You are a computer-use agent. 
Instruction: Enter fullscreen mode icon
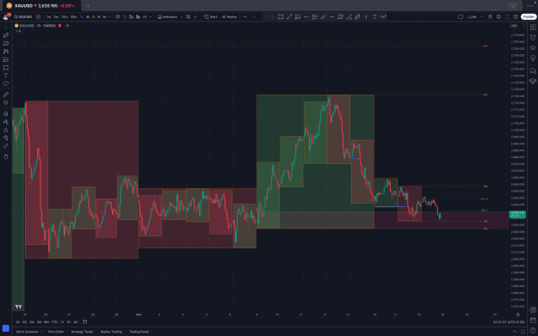coord(507,17)
